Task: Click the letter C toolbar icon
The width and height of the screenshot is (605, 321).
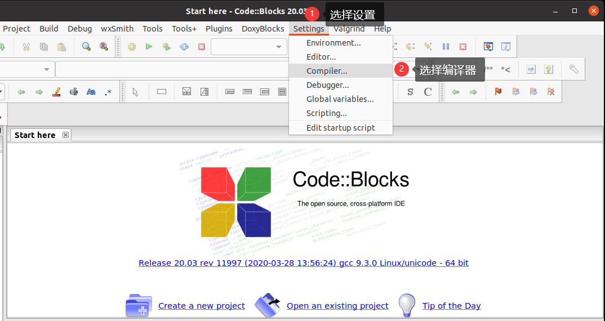Action: [x=428, y=92]
